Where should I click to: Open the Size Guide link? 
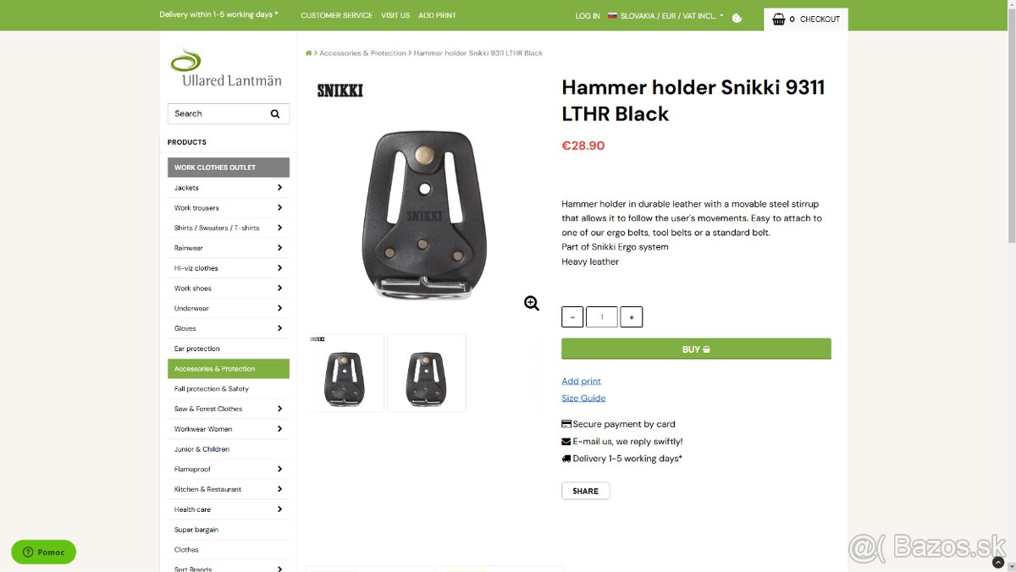[x=583, y=398]
